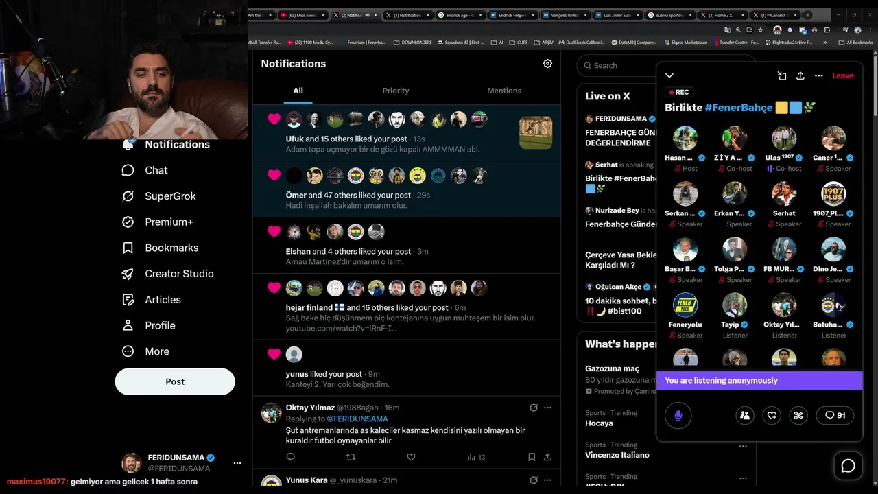Open SuperGrok from the sidebar
Viewport: 878px width, 494px height.
click(x=158, y=196)
